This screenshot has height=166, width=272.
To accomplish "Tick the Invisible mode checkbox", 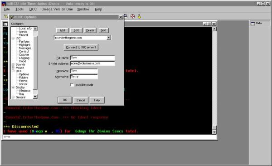I will (72, 84).
